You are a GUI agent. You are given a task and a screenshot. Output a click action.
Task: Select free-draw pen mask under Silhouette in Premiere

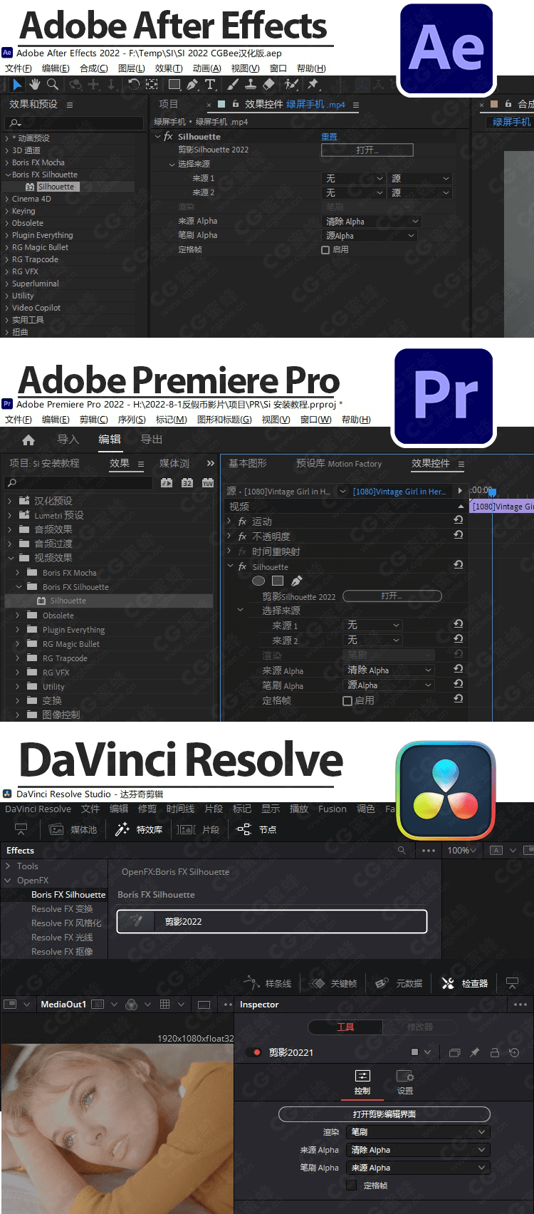pos(297,581)
